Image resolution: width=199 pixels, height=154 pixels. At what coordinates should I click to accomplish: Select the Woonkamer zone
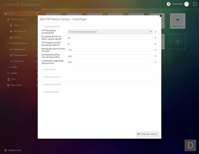point(19,31)
